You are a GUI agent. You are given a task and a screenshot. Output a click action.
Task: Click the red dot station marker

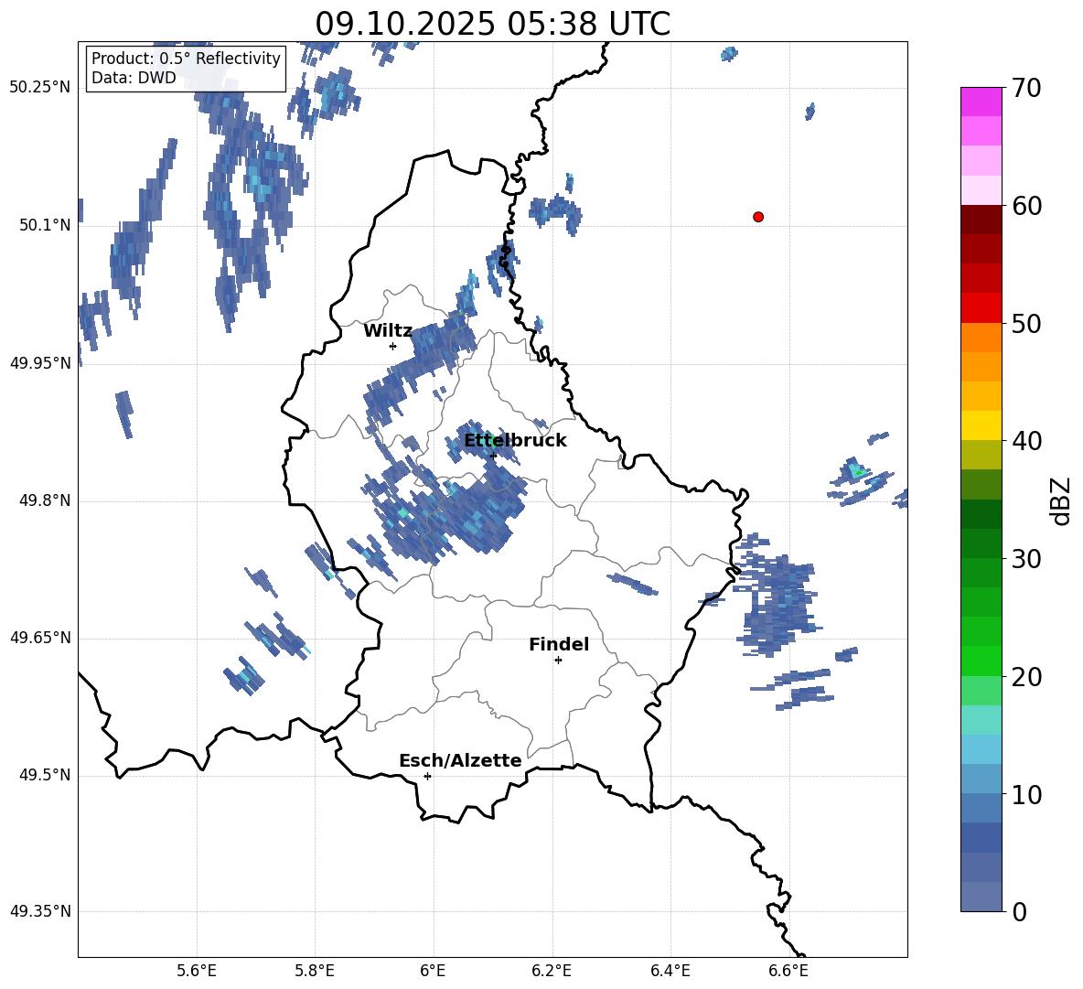pyautogui.click(x=758, y=217)
